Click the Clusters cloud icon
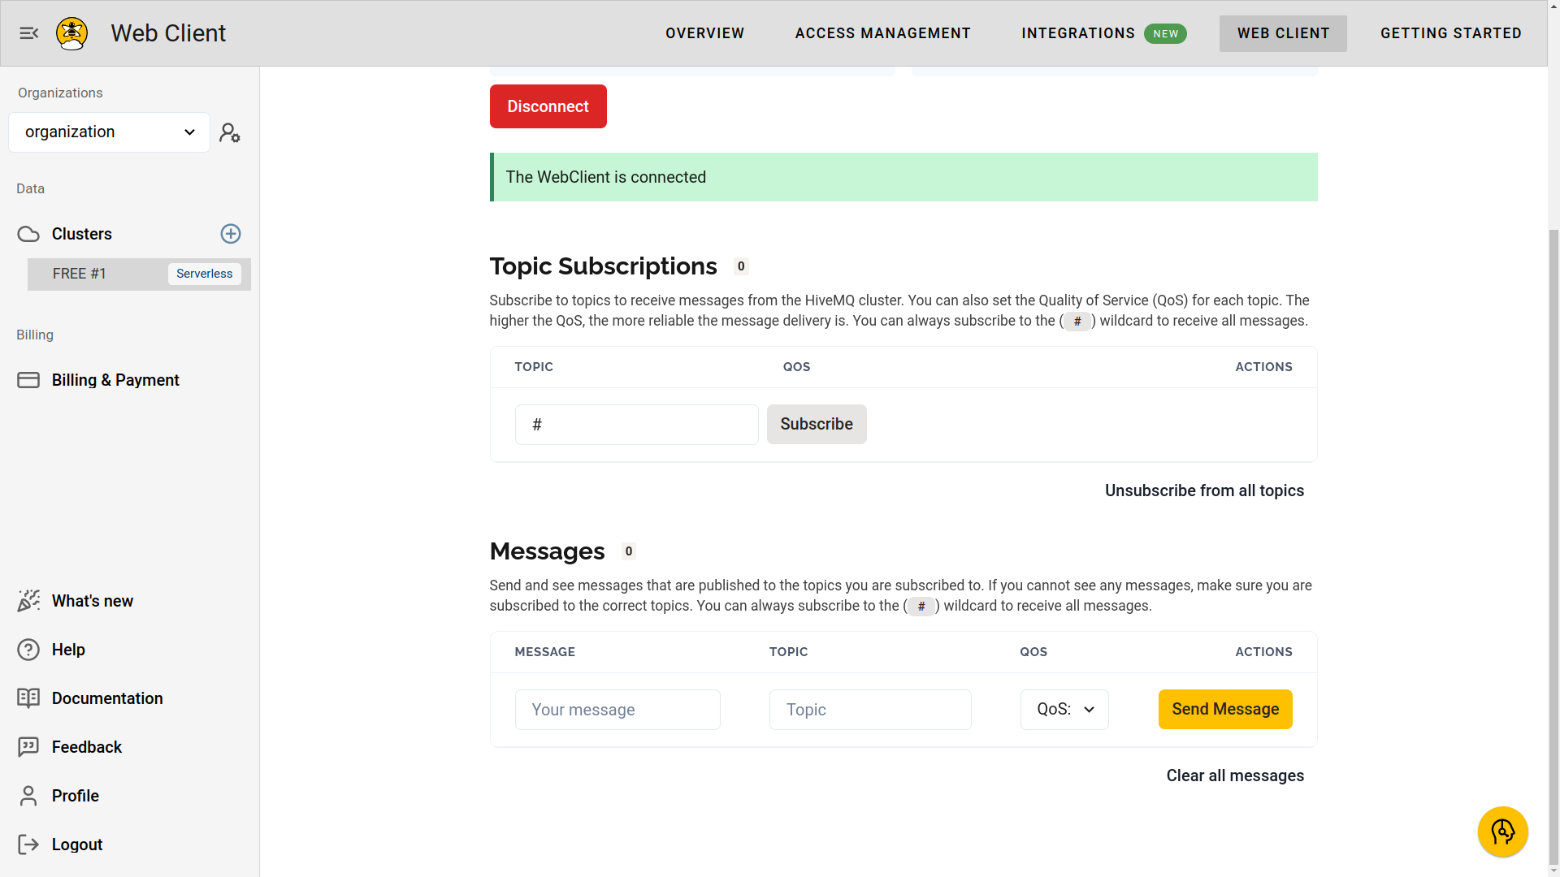1560x877 pixels. click(x=28, y=234)
